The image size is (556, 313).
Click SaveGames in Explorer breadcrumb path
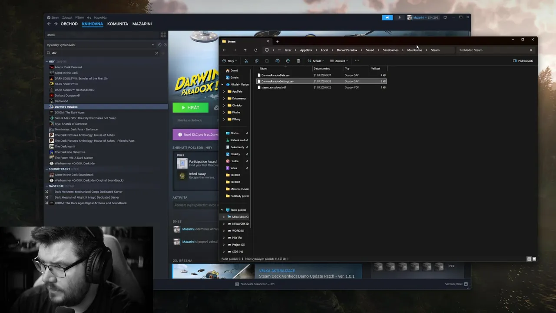tap(391, 50)
